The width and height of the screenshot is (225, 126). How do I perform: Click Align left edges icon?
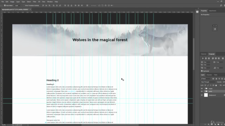point(54,6)
